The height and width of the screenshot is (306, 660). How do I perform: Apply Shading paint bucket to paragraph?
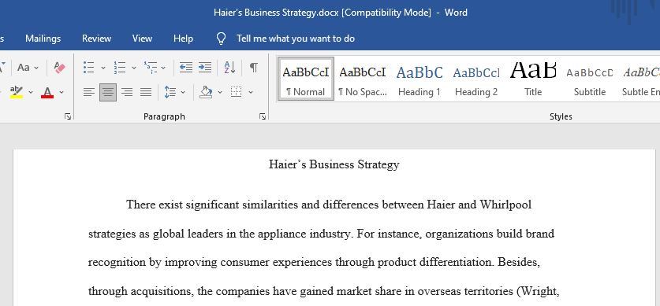(x=205, y=92)
